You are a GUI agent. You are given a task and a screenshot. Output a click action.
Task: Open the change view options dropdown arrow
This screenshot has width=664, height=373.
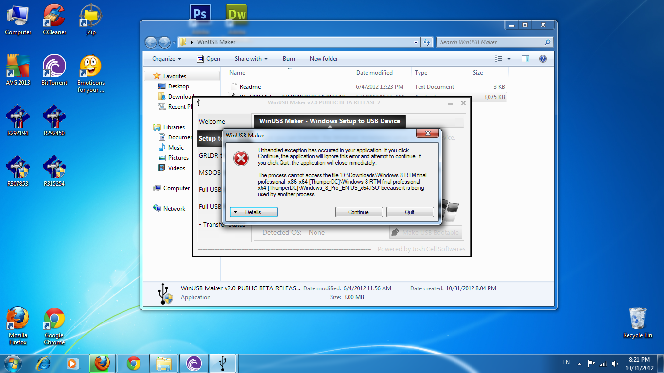(509, 59)
